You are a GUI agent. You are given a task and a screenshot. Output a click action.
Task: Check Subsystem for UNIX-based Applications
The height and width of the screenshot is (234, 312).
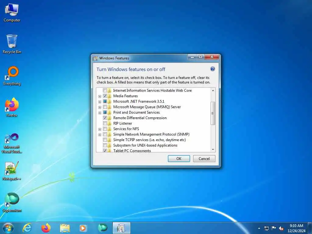pyautogui.click(x=105, y=145)
